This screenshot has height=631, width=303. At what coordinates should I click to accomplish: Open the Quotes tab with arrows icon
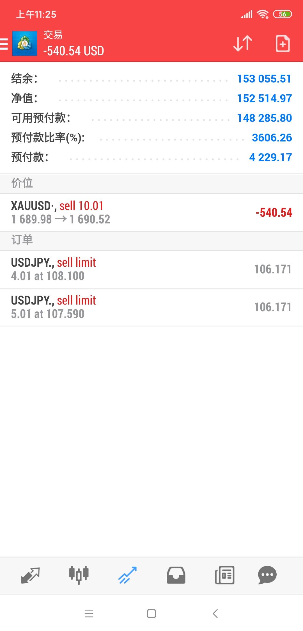coord(30,575)
